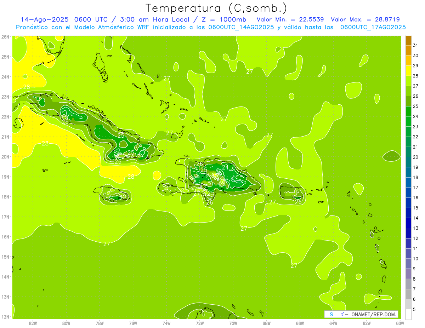425x328 pixels.
Task: Click the "25" value on the color legend
Action: point(415,106)
